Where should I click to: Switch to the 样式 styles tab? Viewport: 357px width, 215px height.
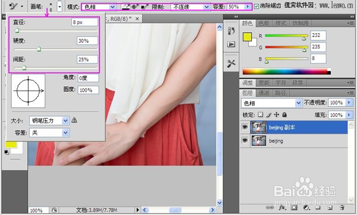[281, 23]
